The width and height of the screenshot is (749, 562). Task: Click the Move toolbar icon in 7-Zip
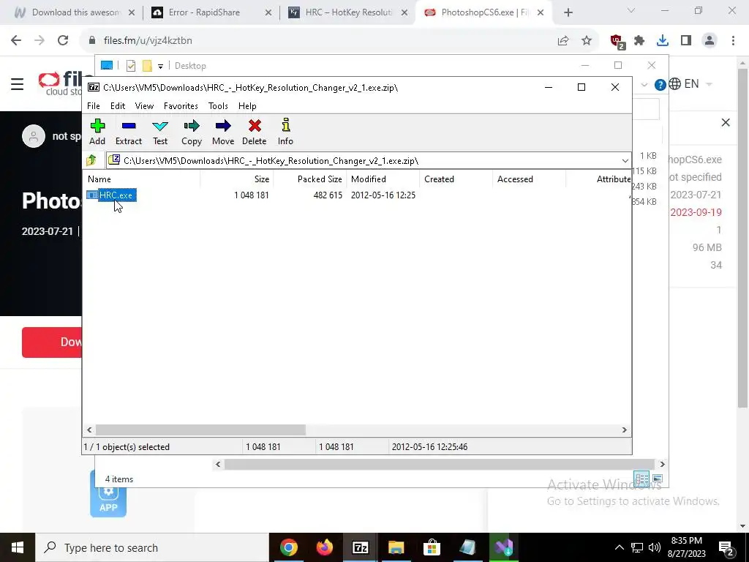point(223,132)
